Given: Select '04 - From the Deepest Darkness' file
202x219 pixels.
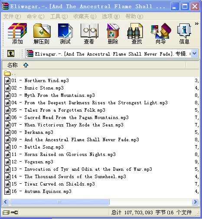Looking at the screenshot, I should tap(86, 103).
